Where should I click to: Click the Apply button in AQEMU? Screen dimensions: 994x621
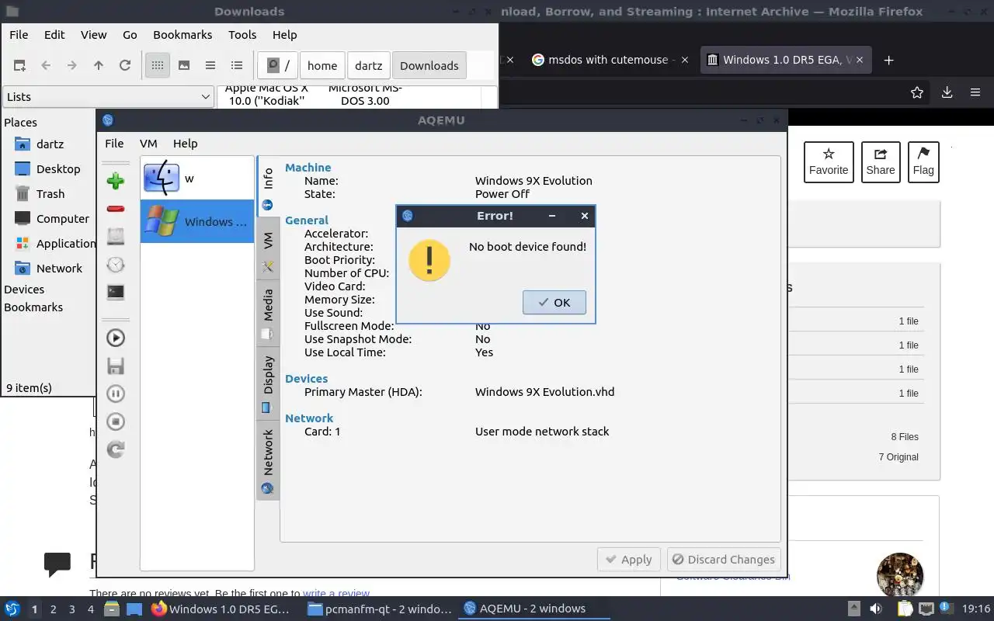pyautogui.click(x=629, y=559)
